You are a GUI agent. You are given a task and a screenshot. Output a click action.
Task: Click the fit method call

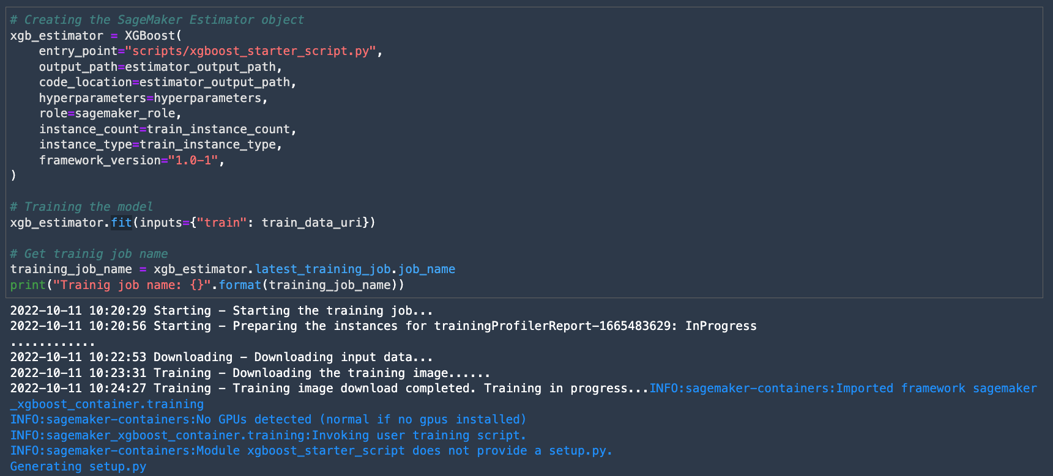tap(121, 223)
